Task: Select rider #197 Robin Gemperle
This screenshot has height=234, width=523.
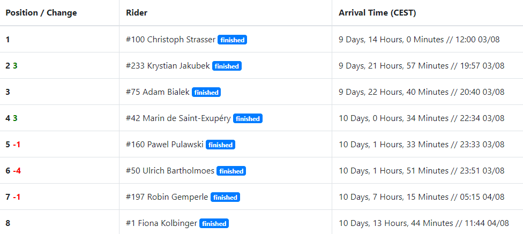Action: [167, 197]
